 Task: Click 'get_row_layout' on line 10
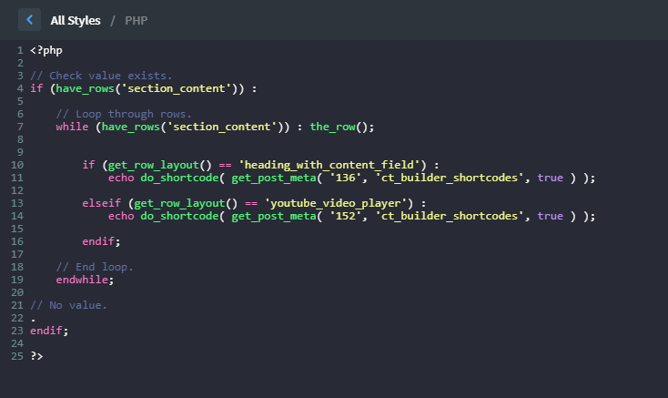(154, 165)
